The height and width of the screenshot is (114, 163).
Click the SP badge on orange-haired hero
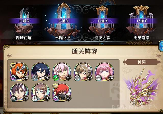13,65
